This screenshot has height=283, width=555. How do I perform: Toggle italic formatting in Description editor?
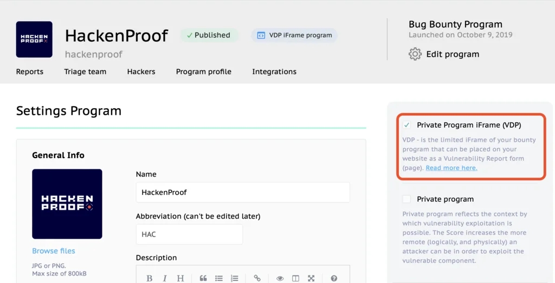pyautogui.click(x=165, y=279)
